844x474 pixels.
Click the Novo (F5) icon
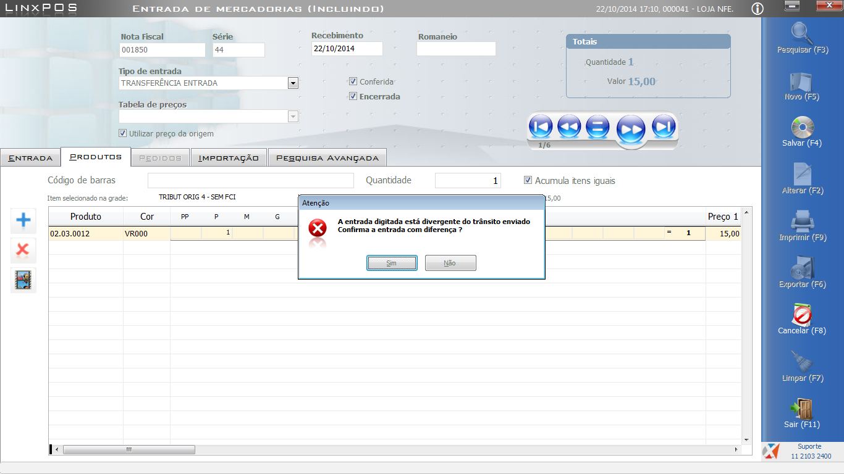(801, 82)
